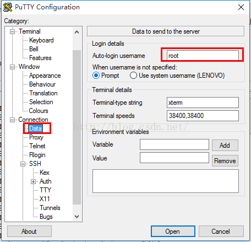251x242 pixels.
Task: Open the Window category
Action: [x=29, y=67]
